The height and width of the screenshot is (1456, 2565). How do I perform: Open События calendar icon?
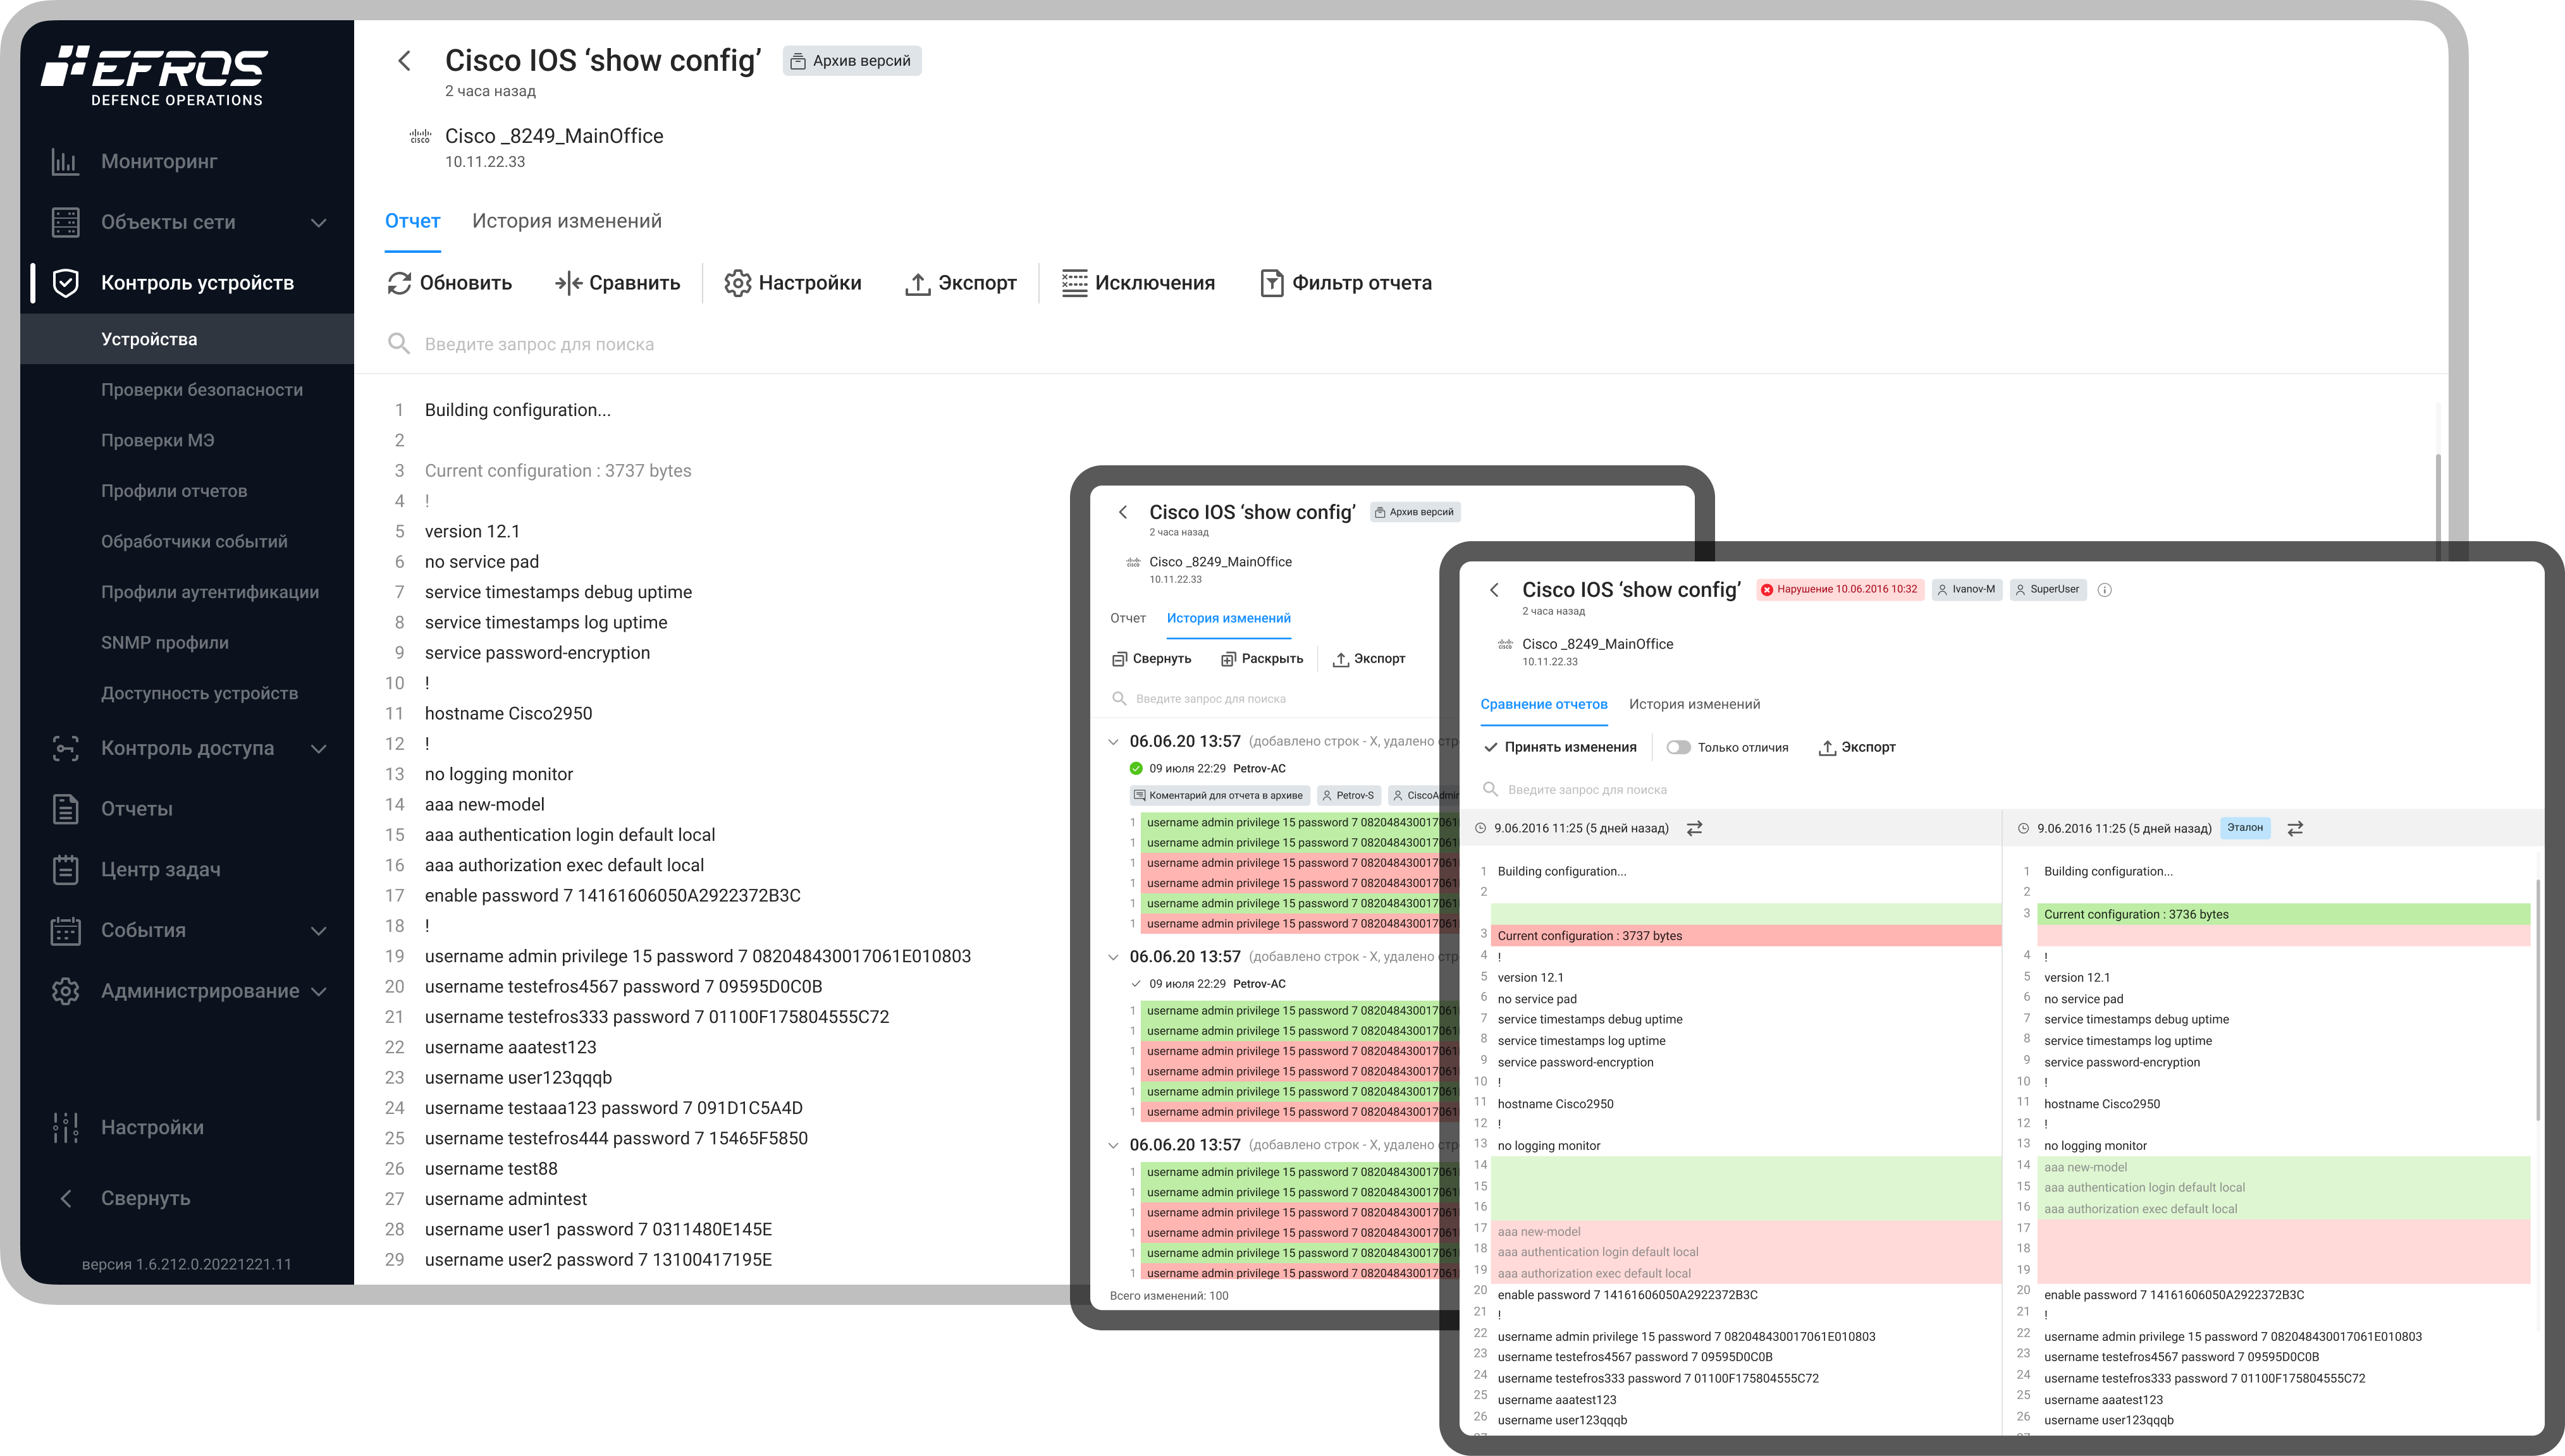[66, 930]
